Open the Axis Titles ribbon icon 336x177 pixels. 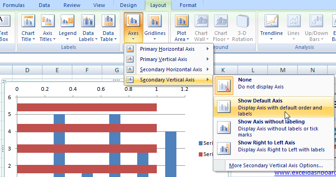pyautogui.click(x=47, y=28)
